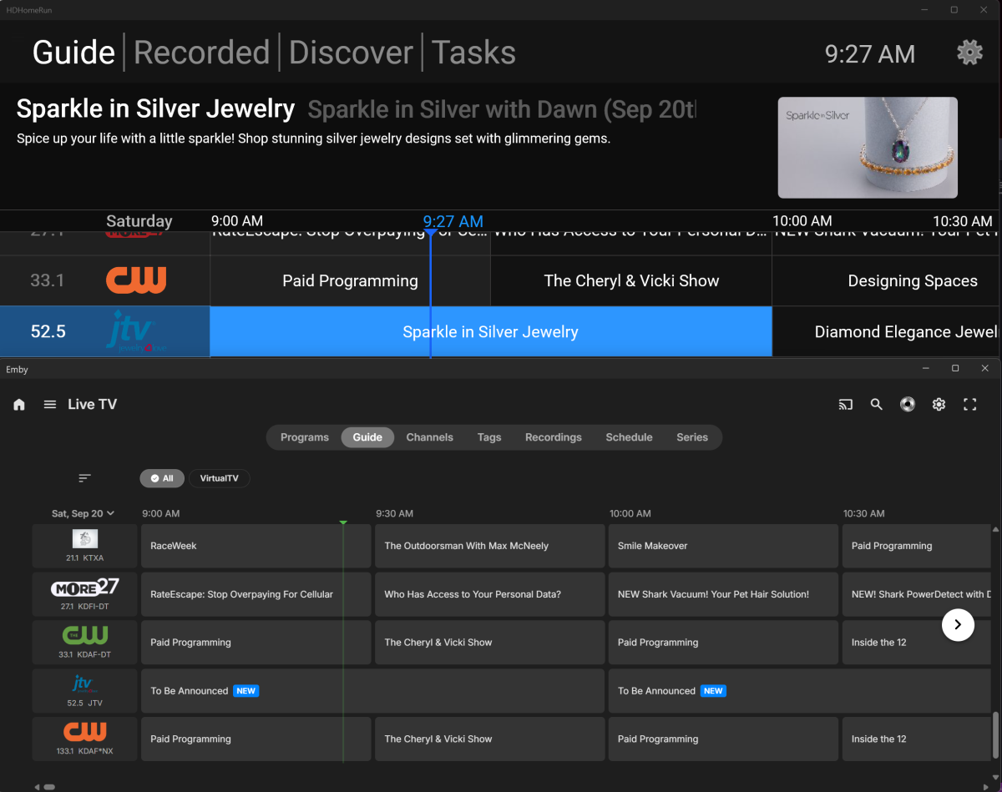Open Inside the 12 on 33.1 KDAF-DT
This screenshot has height=792, width=1002.
click(x=917, y=643)
